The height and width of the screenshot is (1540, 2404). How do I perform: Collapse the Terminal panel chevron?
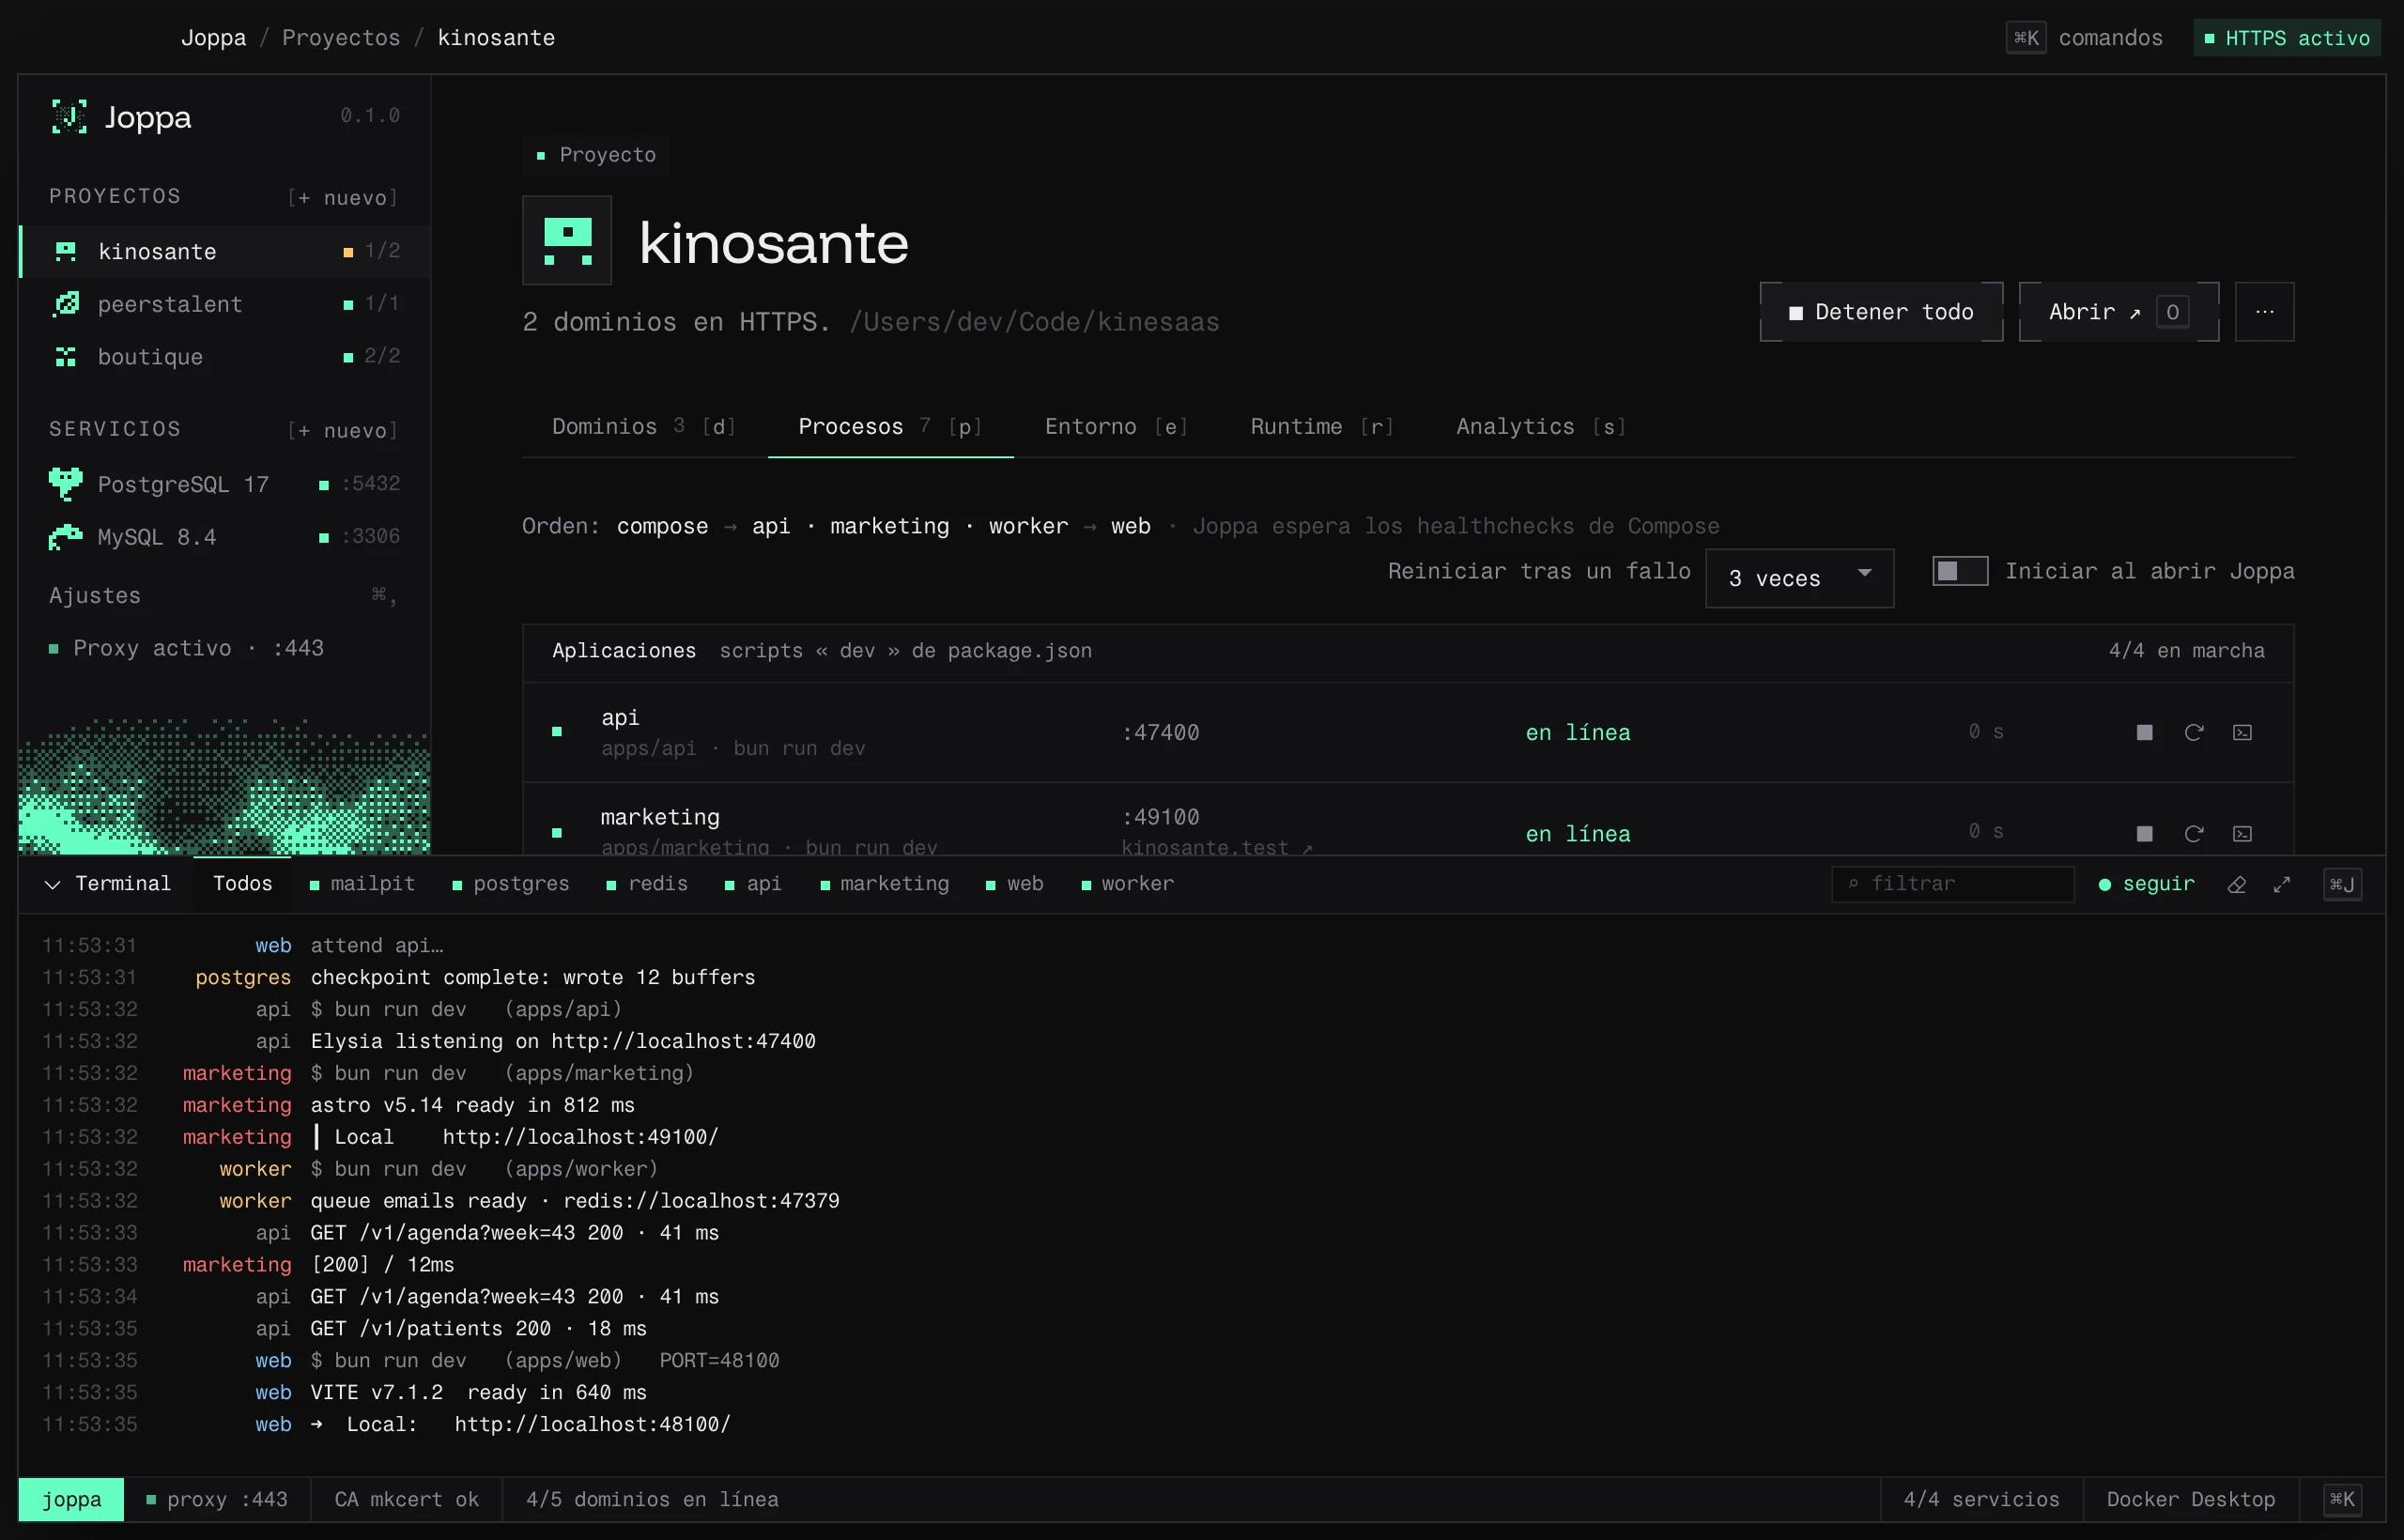(53, 884)
